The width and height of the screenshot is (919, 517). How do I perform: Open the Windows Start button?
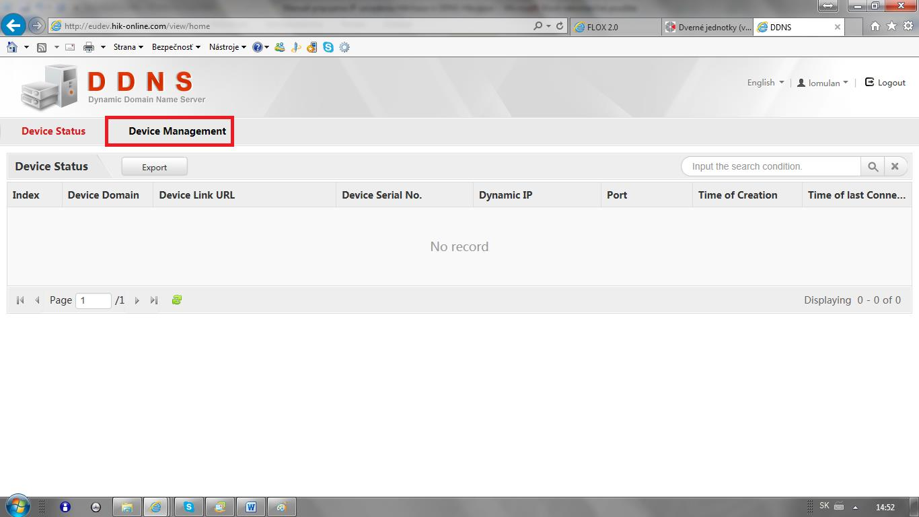(x=17, y=506)
